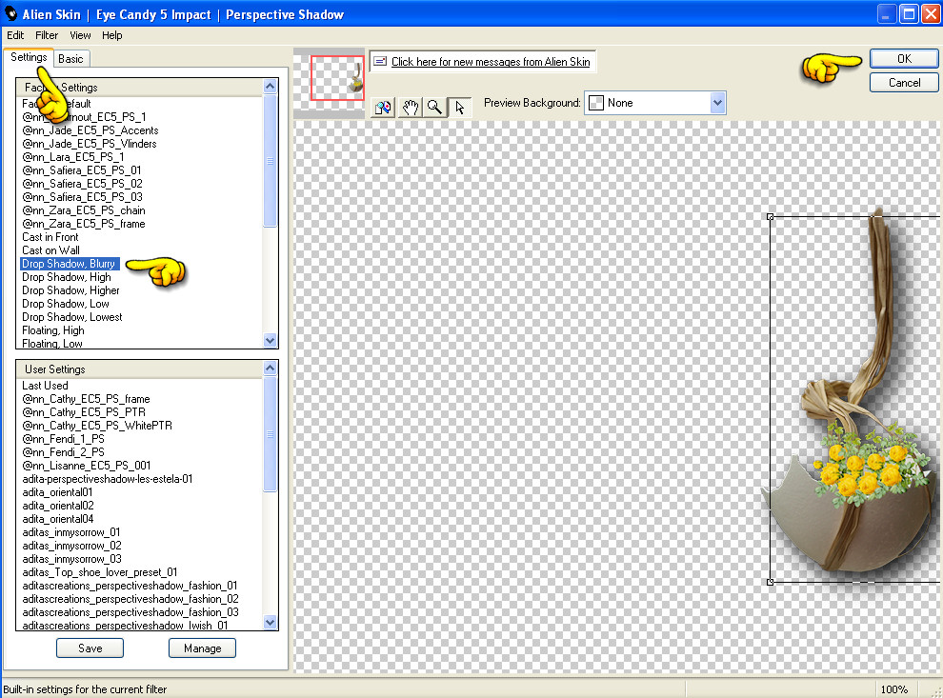Open the View menu
This screenshot has height=698, width=943.
(x=80, y=35)
